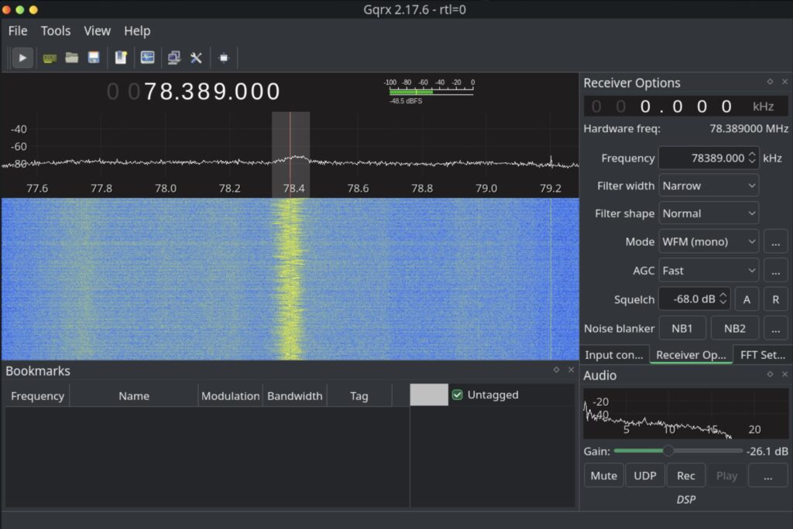Image resolution: width=793 pixels, height=529 pixels.
Task: Toggle full screen mode toolbar icon
Action: (x=224, y=57)
